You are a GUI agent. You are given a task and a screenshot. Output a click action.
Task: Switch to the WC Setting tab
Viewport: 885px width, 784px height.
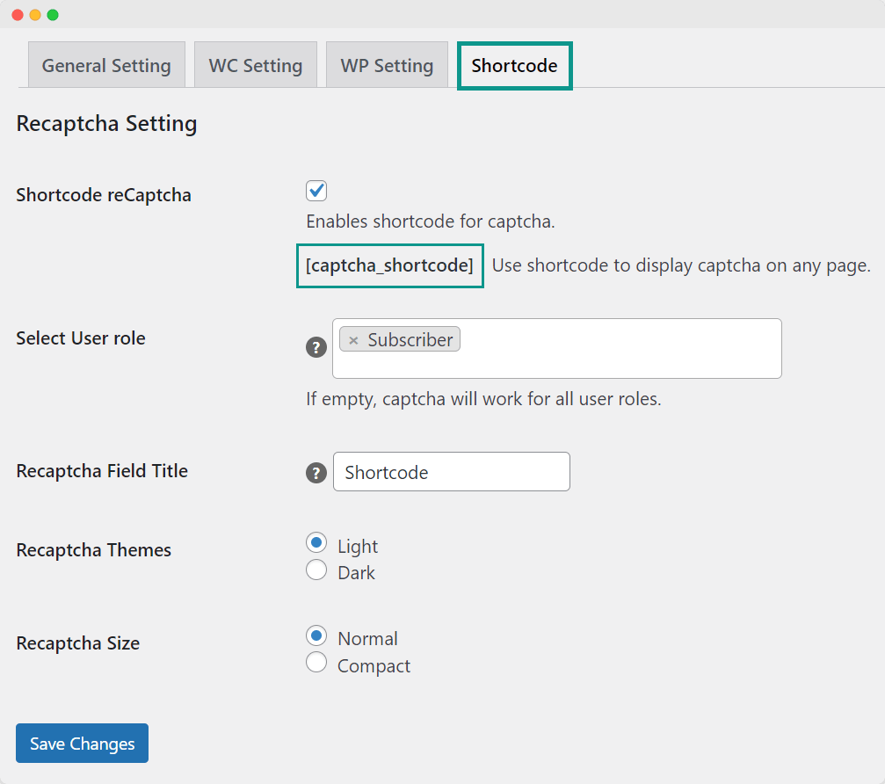[x=255, y=64]
